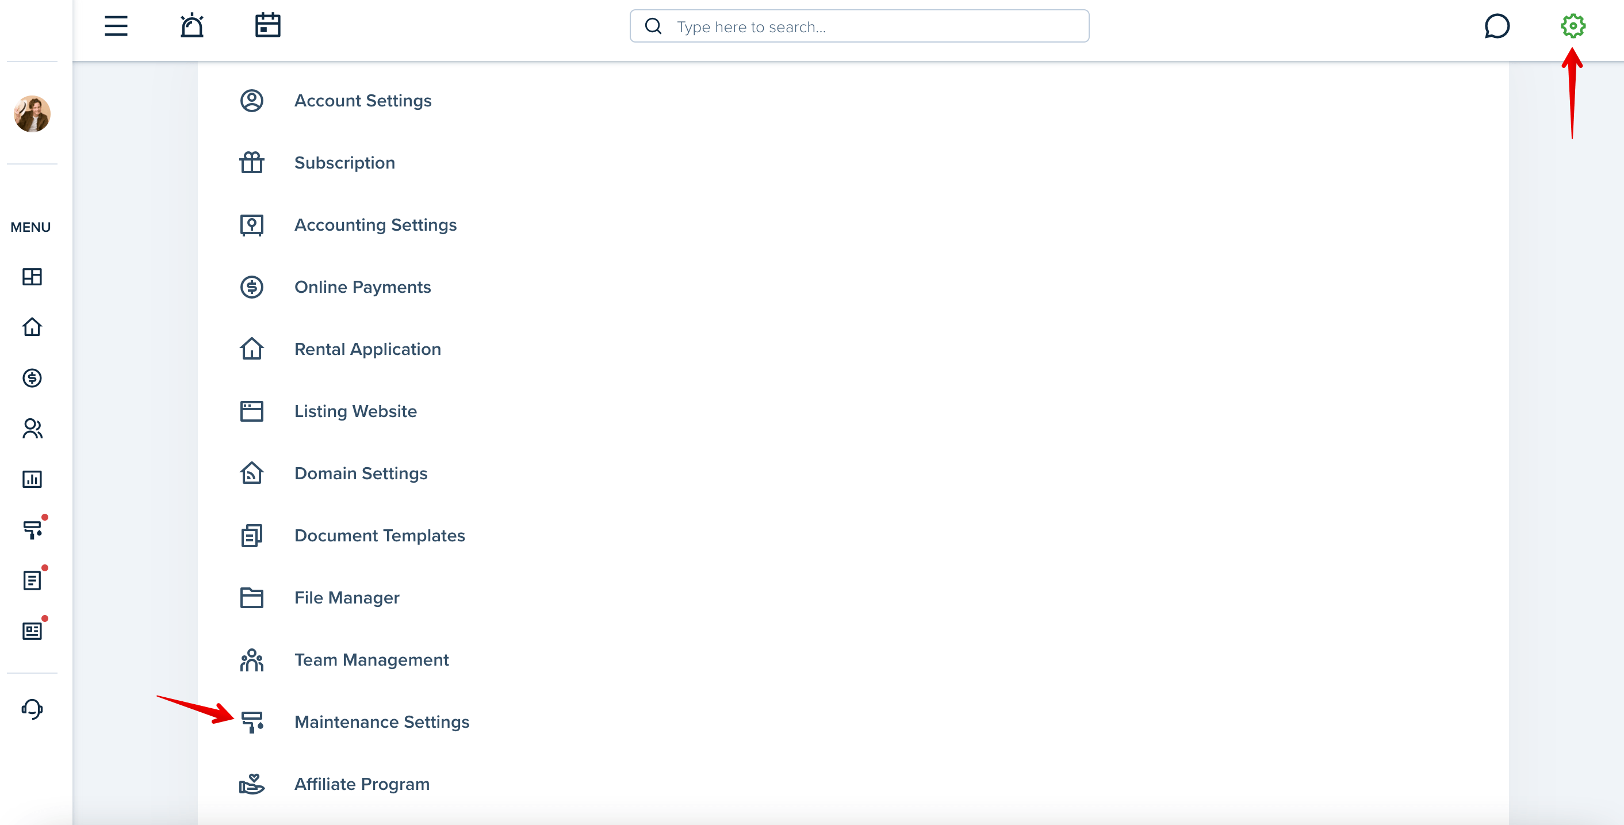Open Affiliate Program
This screenshot has height=825, width=1624.
(x=362, y=784)
